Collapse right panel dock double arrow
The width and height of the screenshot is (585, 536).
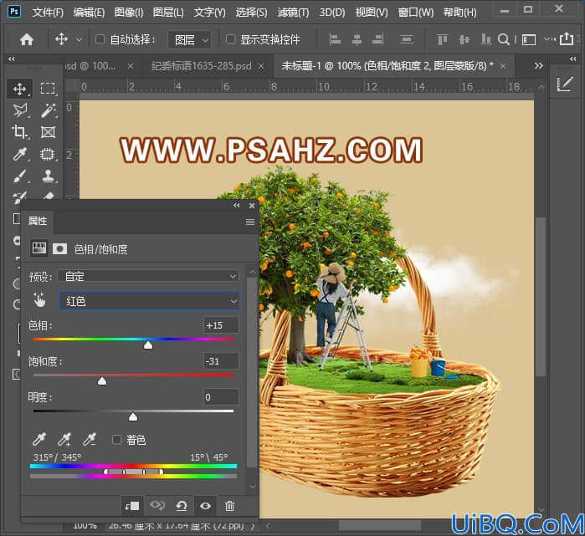(x=573, y=59)
